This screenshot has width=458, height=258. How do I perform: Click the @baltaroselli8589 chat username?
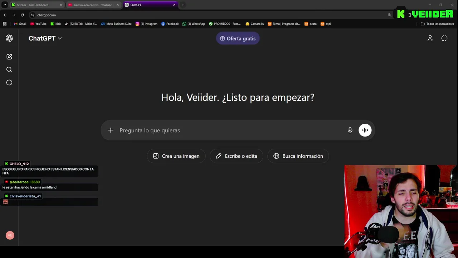(25, 182)
